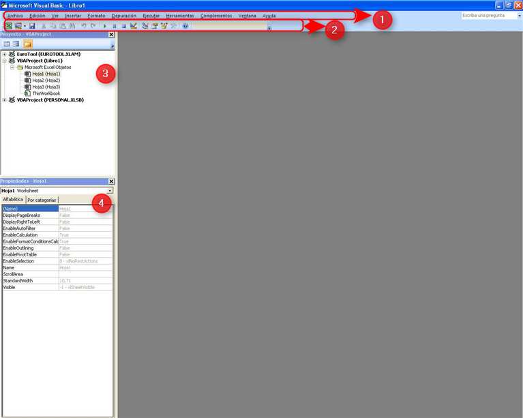The width and height of the screenshot is (523, 418).
Task: Click the View Object icon in Project panel
Action: pos(16,44)
